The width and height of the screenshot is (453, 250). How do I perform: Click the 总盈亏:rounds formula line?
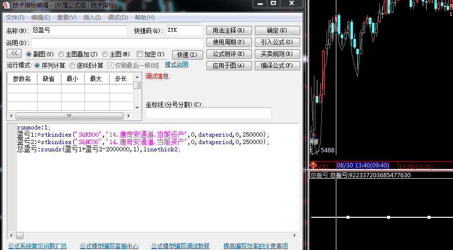pyautogui.click(x=99, y=149)
